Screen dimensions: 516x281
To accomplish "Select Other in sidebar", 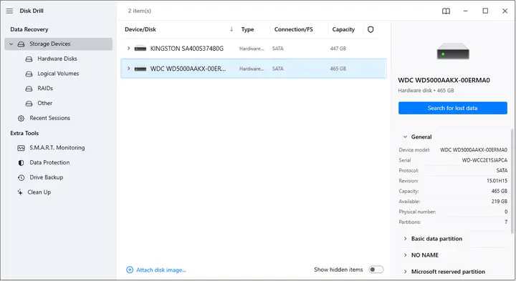I will [44, 103].
